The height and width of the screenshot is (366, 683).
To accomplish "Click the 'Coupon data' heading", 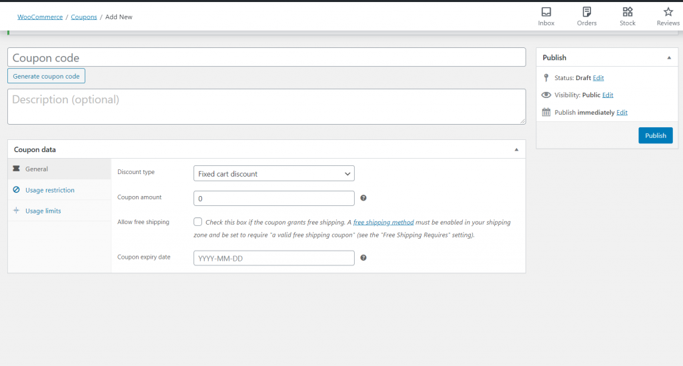I will point(35,150).
